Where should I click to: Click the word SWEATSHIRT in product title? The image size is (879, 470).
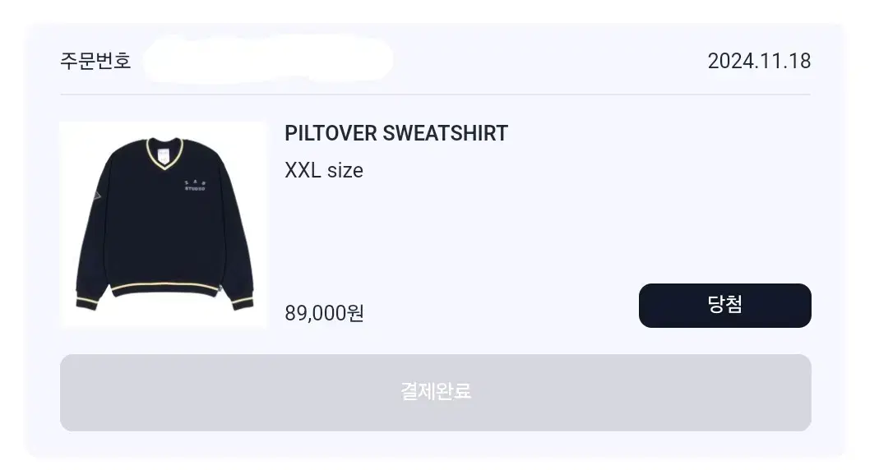[445, 133]
